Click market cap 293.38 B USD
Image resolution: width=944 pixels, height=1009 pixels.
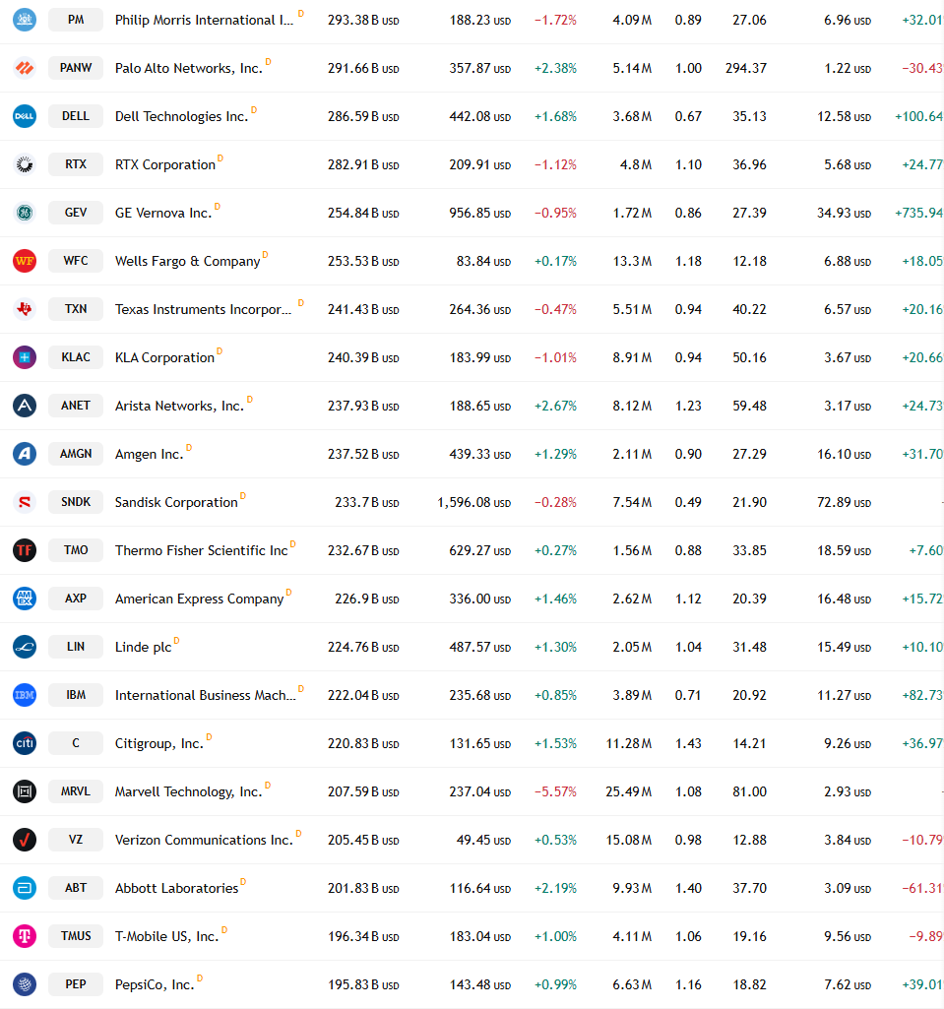(x=363, y=21)
